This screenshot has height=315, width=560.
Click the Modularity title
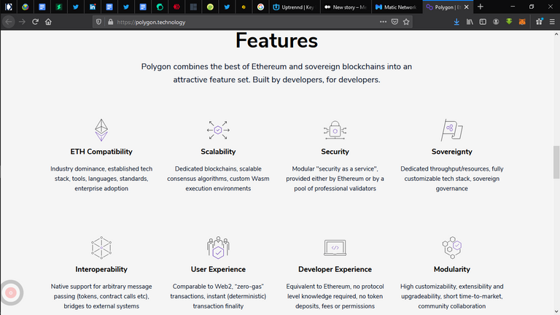pos(452,269)
